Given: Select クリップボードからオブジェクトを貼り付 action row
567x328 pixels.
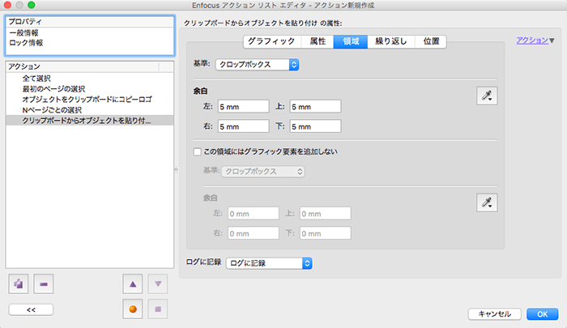Looking at the screenshot, I should click(90, 121).
